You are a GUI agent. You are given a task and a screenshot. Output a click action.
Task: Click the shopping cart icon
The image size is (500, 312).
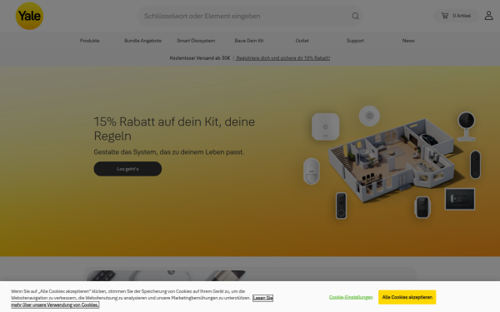(444, 16)
